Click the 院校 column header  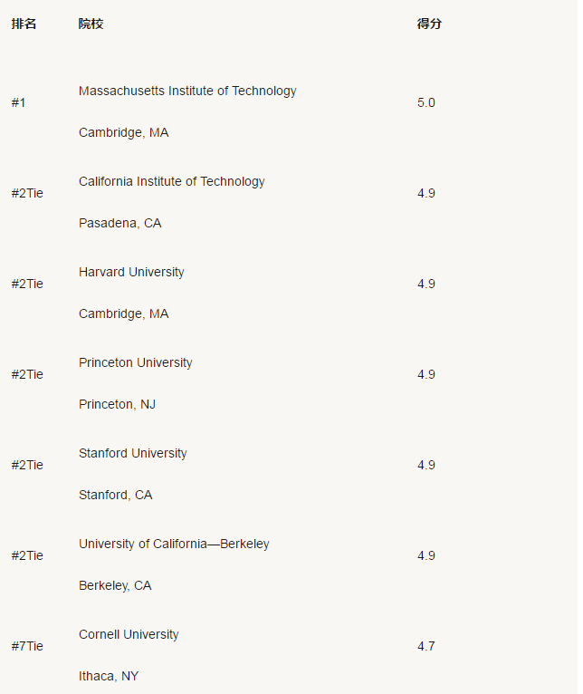point(91,24)
